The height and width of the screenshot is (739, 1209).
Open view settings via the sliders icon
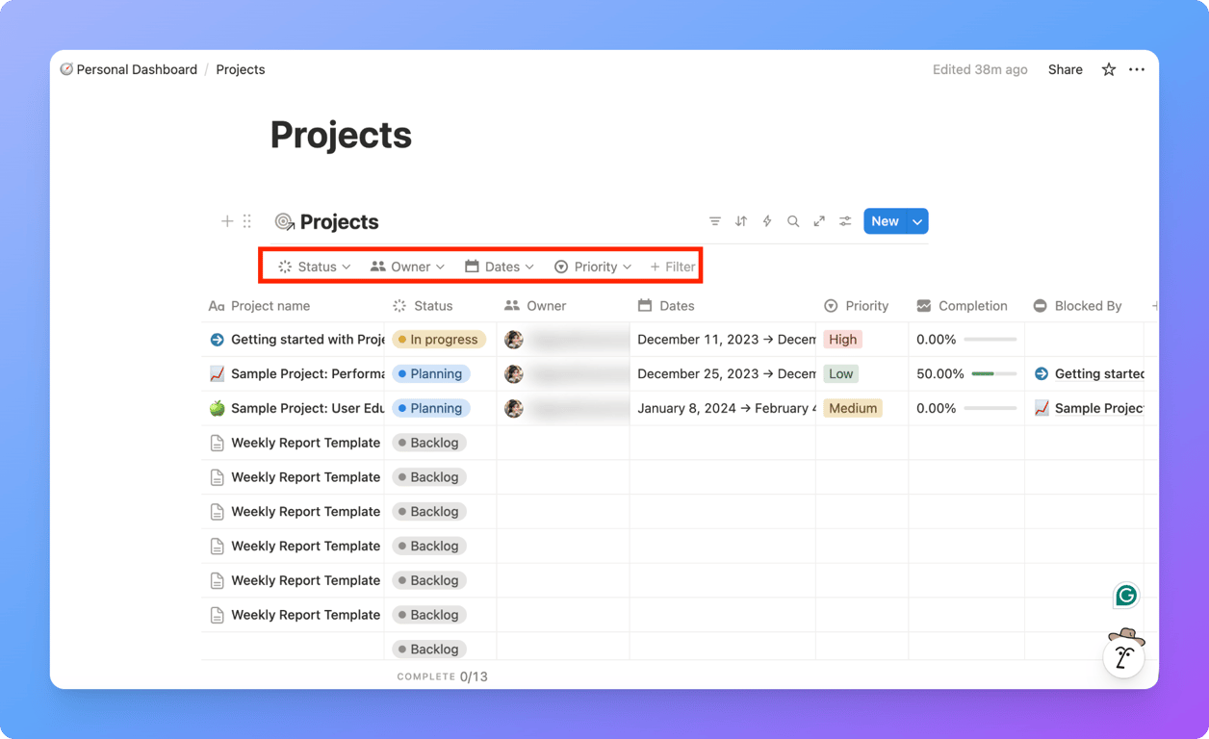coord(845,220)
